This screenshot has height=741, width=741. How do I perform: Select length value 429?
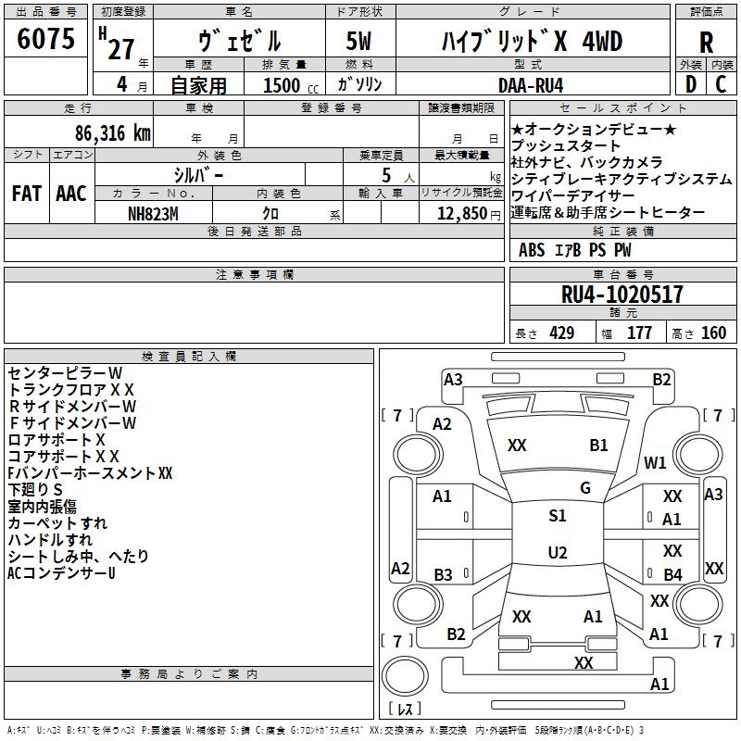click(562, 333)
